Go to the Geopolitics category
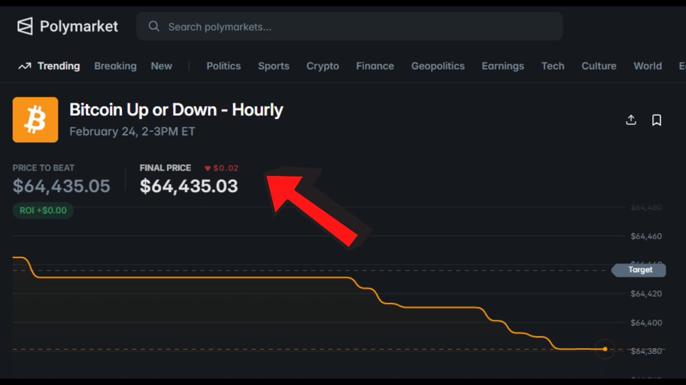The width and height of the screenshot is (686, 385). (438, 66)
